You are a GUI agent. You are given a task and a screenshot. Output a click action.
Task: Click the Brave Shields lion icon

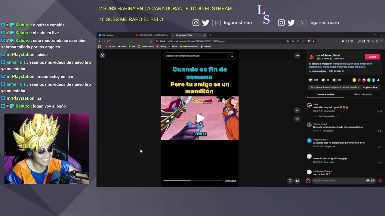point(309,41)
